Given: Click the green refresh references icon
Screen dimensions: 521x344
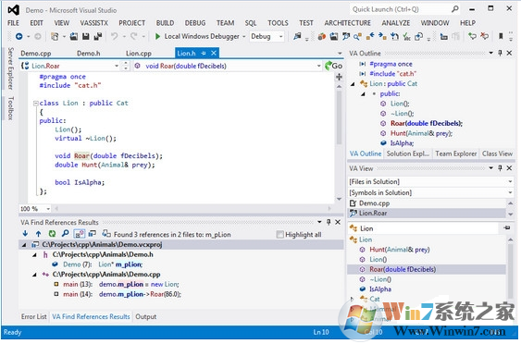Looking at the screenshot, I should click(52, 234).
